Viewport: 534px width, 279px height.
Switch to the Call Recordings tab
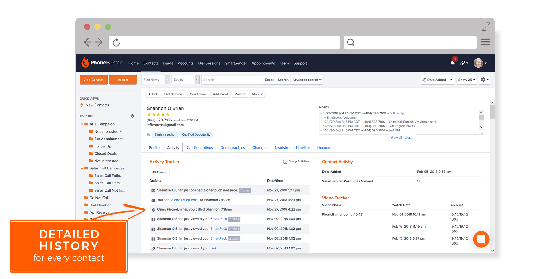[200, 148]
